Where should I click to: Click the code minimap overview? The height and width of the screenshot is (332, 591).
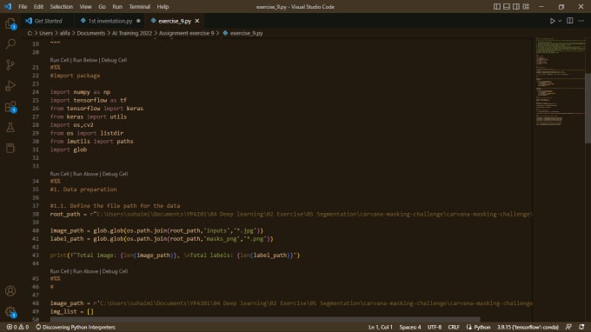pos(560,81)
